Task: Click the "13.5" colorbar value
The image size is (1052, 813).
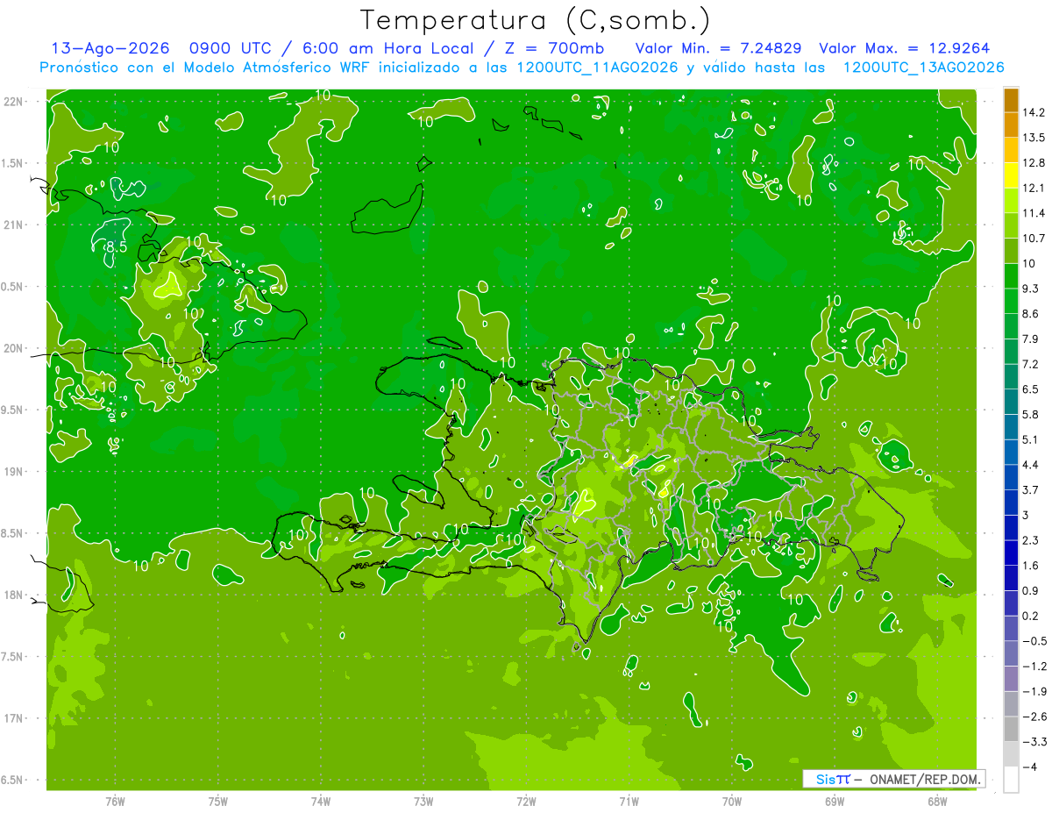Action: [1034, 138]
